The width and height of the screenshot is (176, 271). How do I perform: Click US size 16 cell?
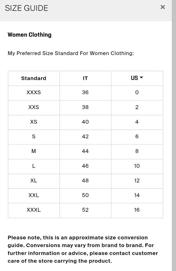(x=137, y=210)
